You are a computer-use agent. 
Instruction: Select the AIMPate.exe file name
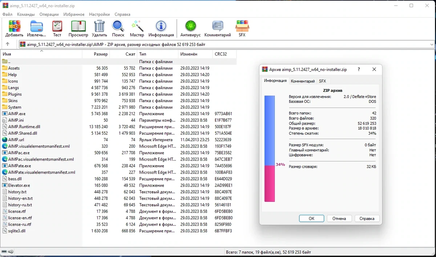(x=20, y=166)
